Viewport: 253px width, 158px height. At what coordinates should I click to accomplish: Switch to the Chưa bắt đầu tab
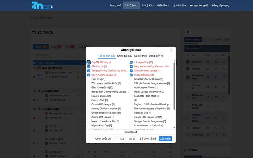125,56
